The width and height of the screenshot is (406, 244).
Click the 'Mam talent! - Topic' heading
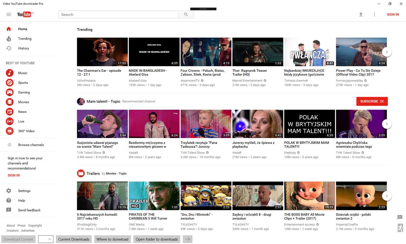point(103,102)
